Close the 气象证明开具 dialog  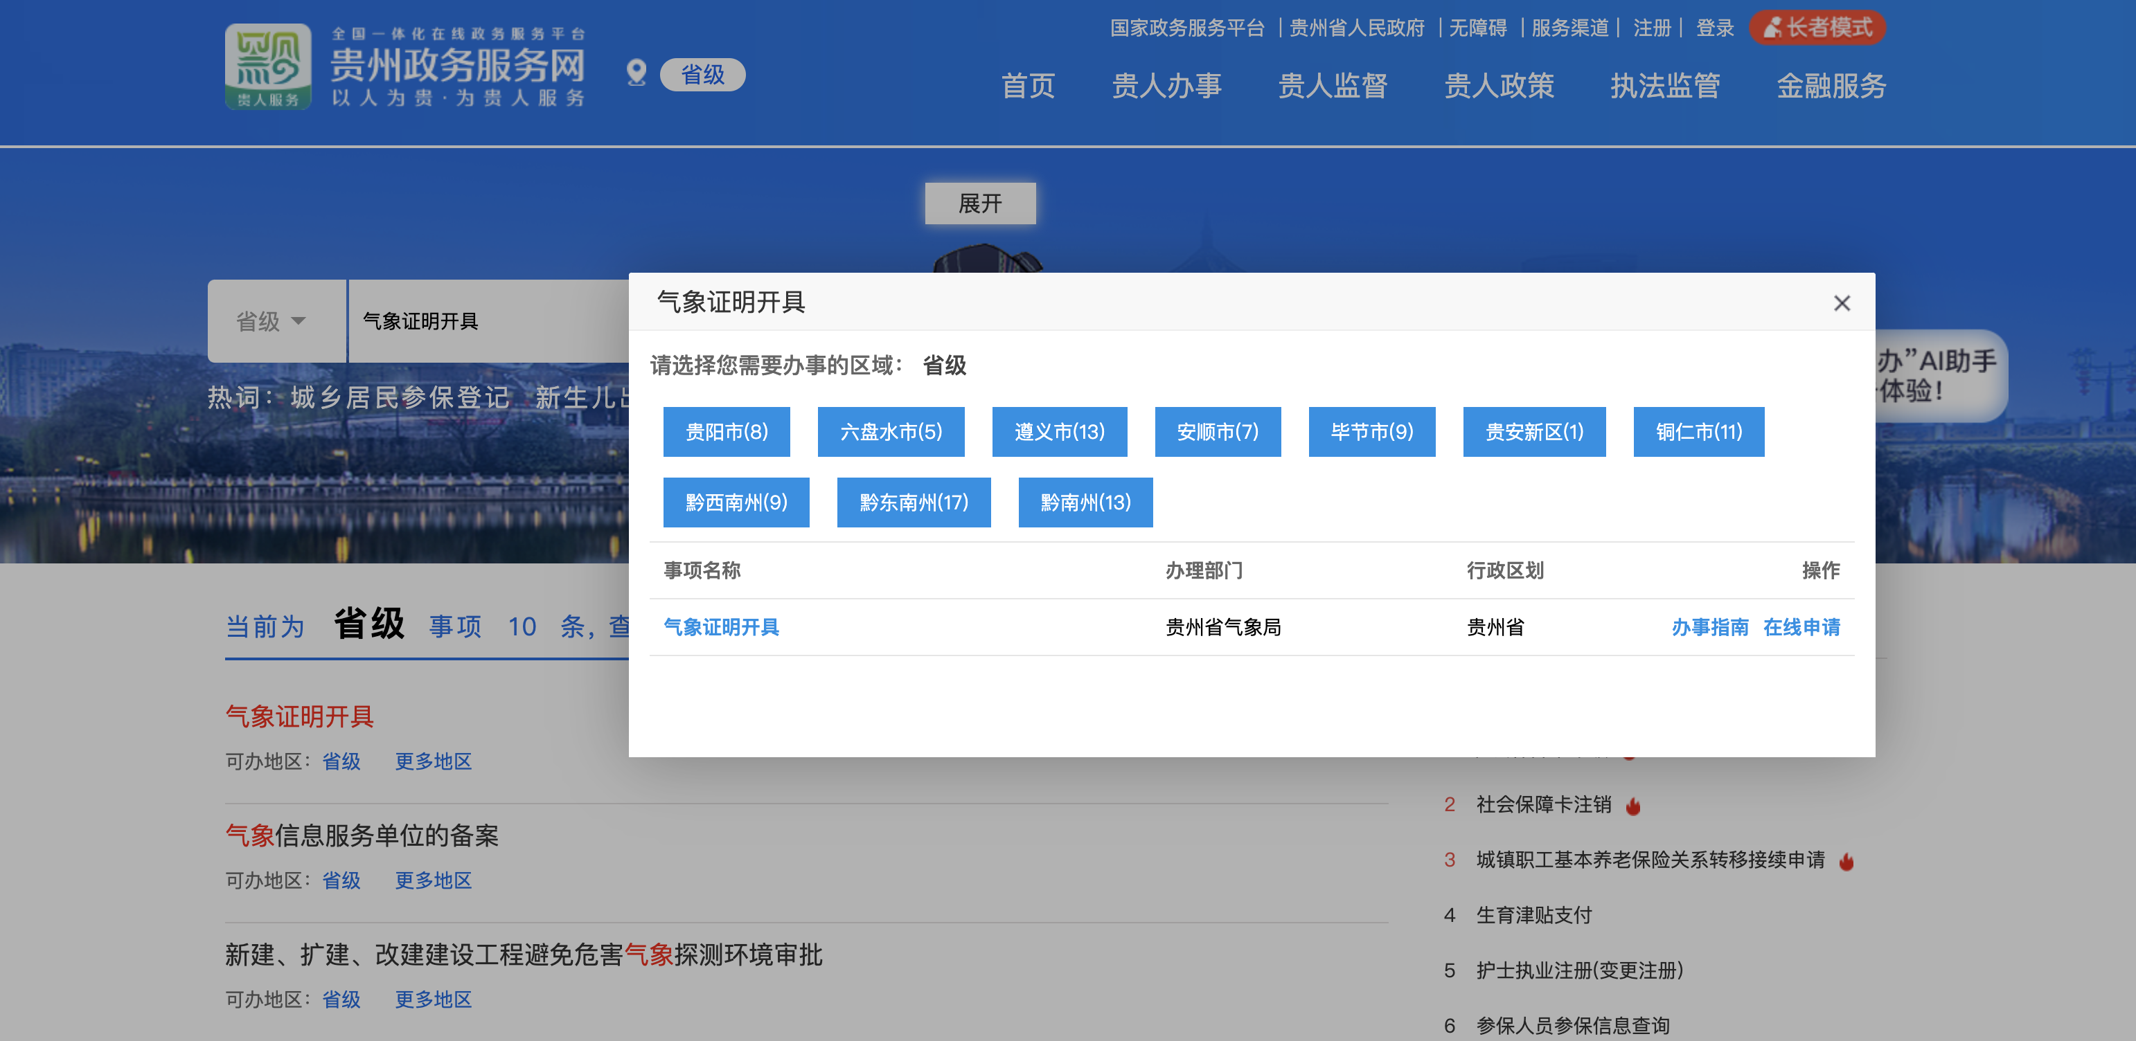point(1842,303)
